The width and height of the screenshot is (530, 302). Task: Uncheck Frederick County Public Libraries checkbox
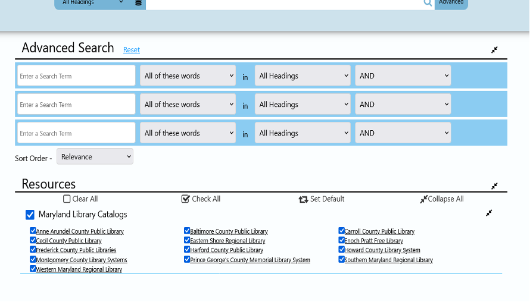pyautogui.click(x=33, y=249)
